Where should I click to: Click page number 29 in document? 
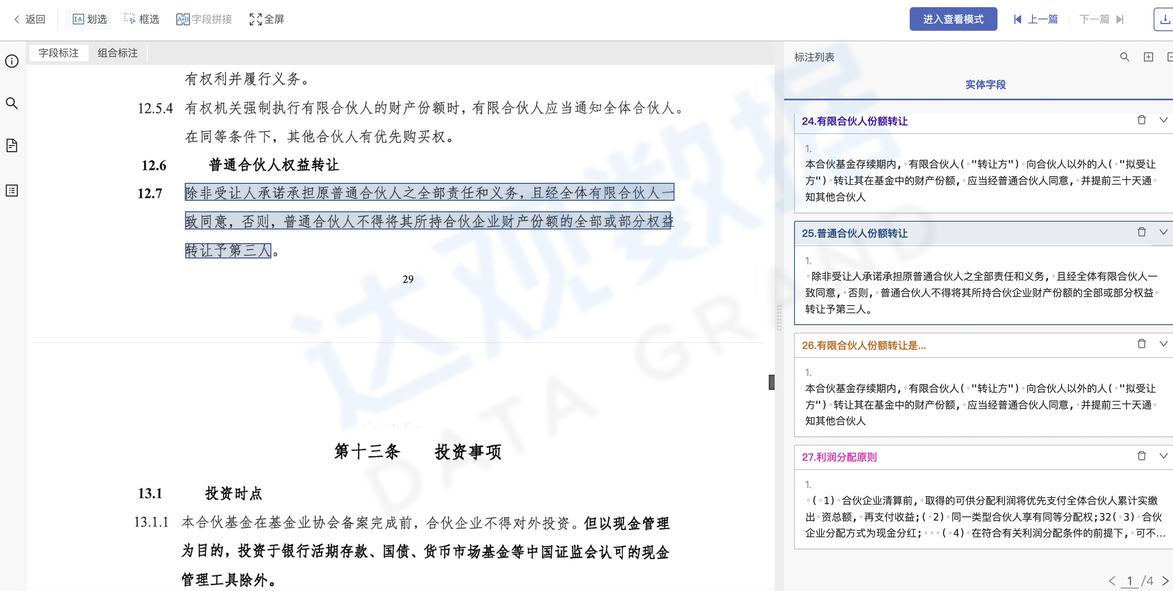408,279
